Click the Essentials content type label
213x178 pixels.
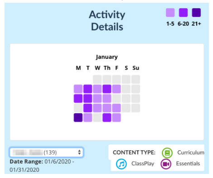(188, 164)
